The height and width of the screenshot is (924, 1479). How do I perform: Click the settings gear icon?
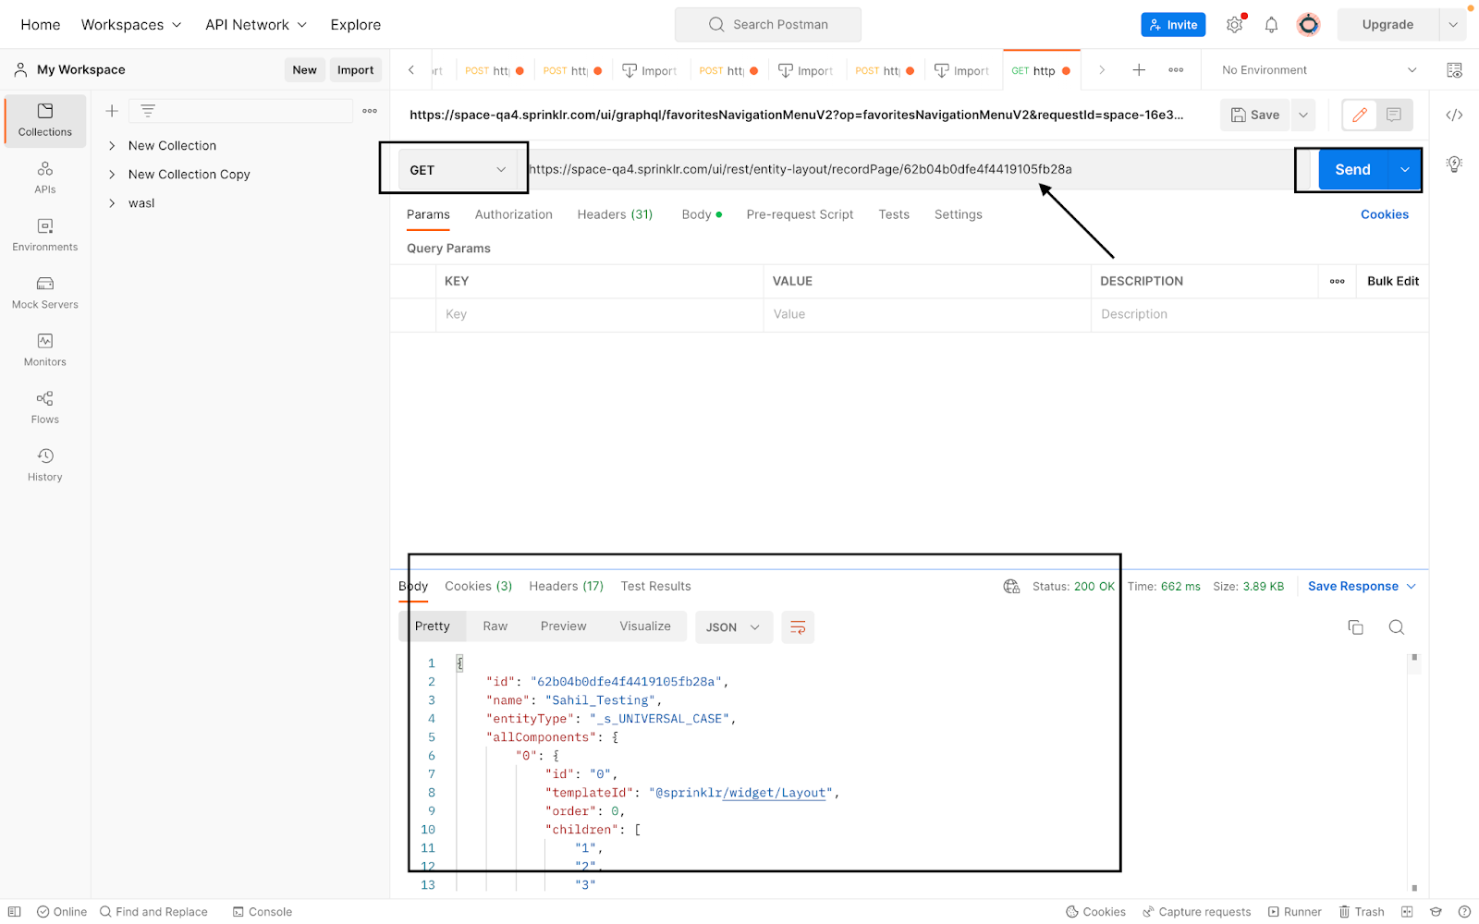click(x=1235, y=25)
